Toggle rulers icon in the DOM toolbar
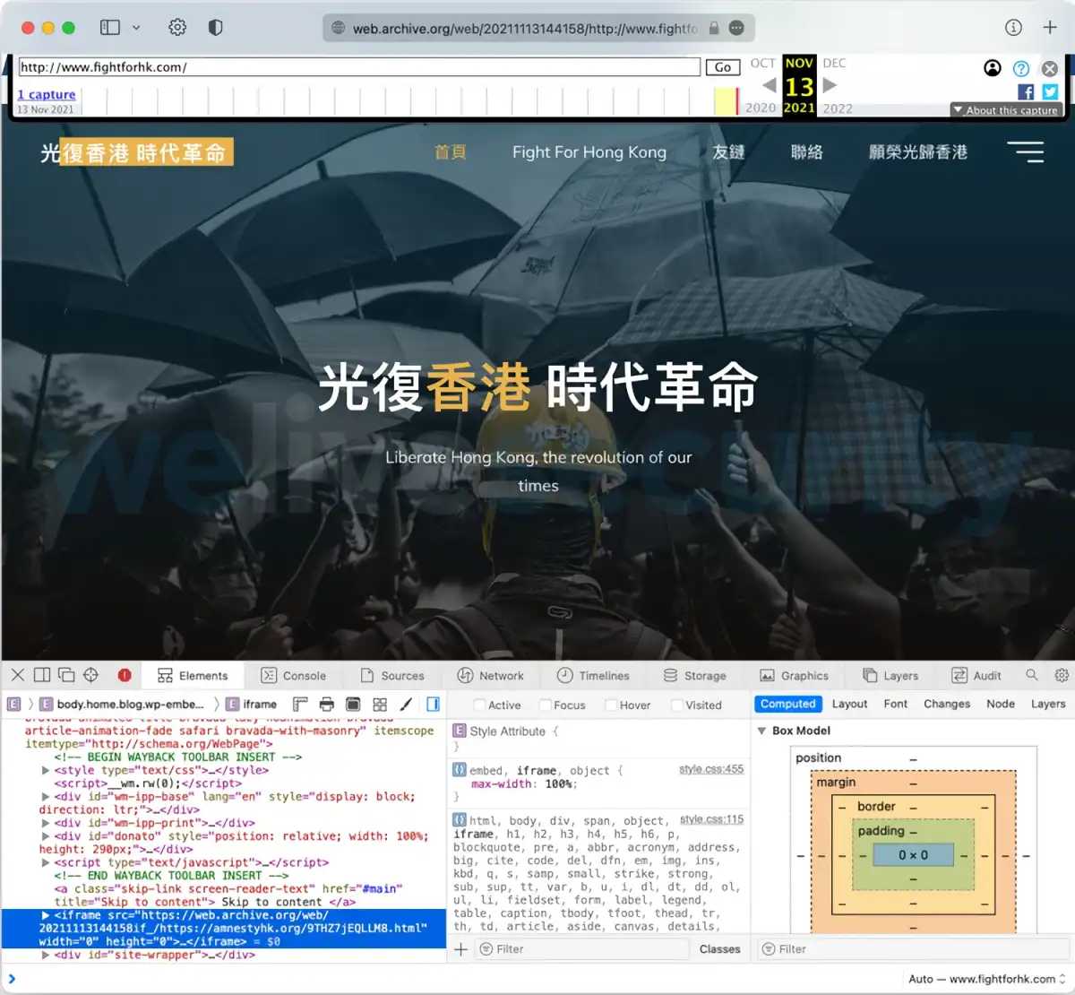The width and height of the screenshot is (1075, 995). (300, 705)
